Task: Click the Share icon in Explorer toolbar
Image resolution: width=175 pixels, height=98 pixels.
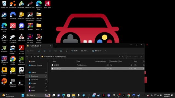Action: [61, 51]
